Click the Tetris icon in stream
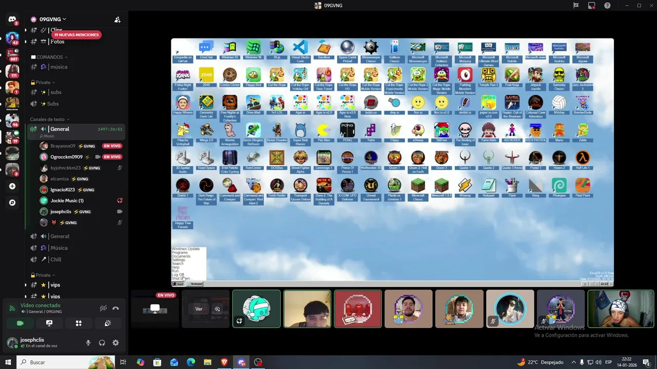This screenshot has width=657, height=369. 371,132
